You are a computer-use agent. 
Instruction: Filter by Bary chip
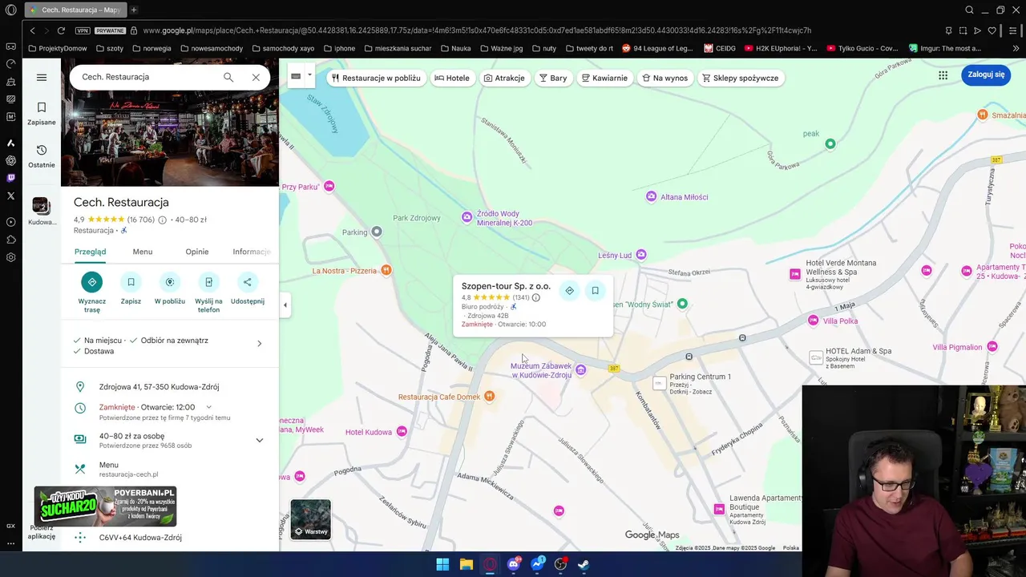tap(553, 78)
